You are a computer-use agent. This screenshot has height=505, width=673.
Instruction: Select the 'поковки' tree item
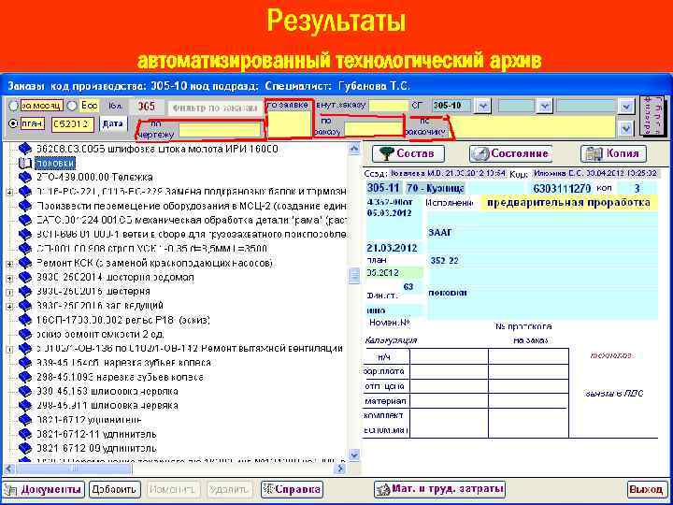[55, 163]
